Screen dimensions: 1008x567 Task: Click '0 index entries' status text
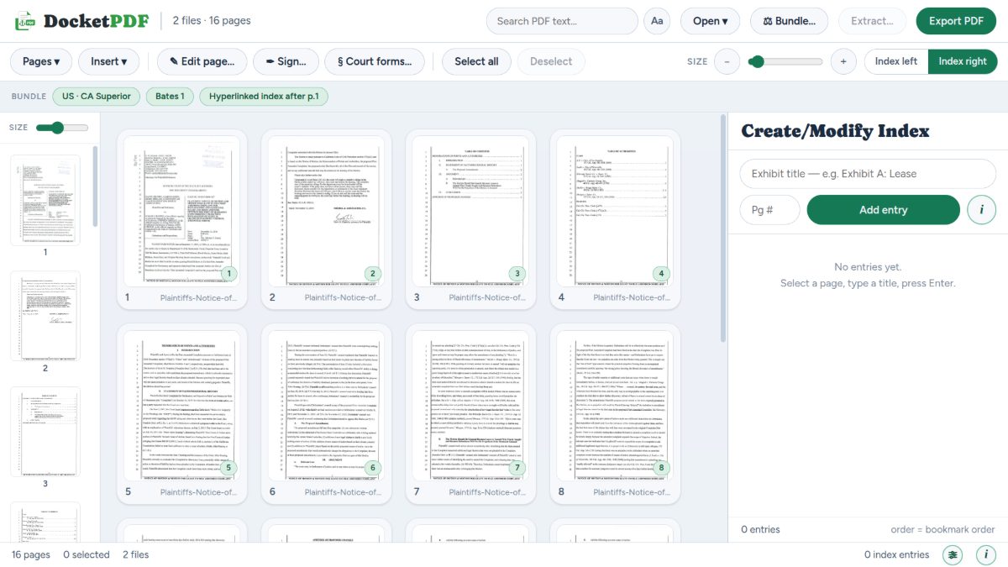(897, 554)
